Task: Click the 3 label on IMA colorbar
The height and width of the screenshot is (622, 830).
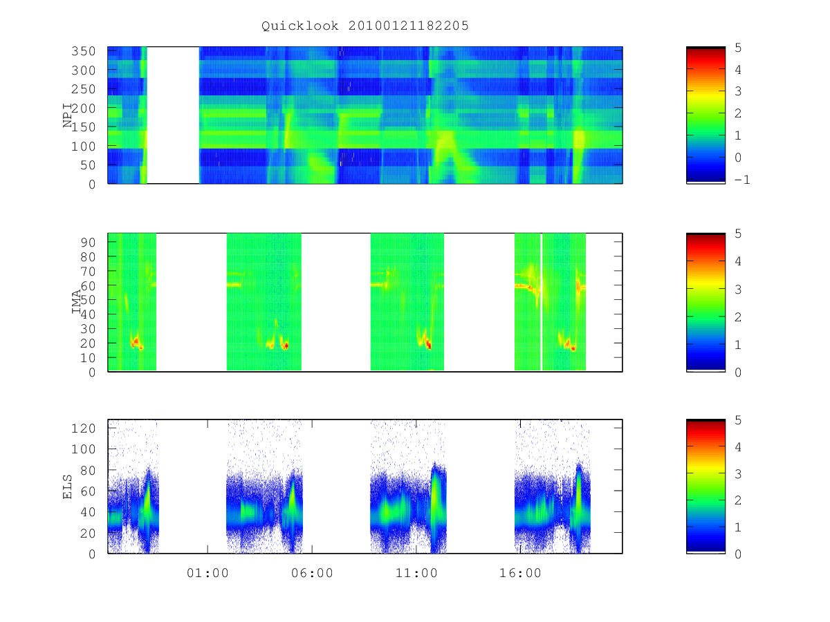Action: point(738,289)
